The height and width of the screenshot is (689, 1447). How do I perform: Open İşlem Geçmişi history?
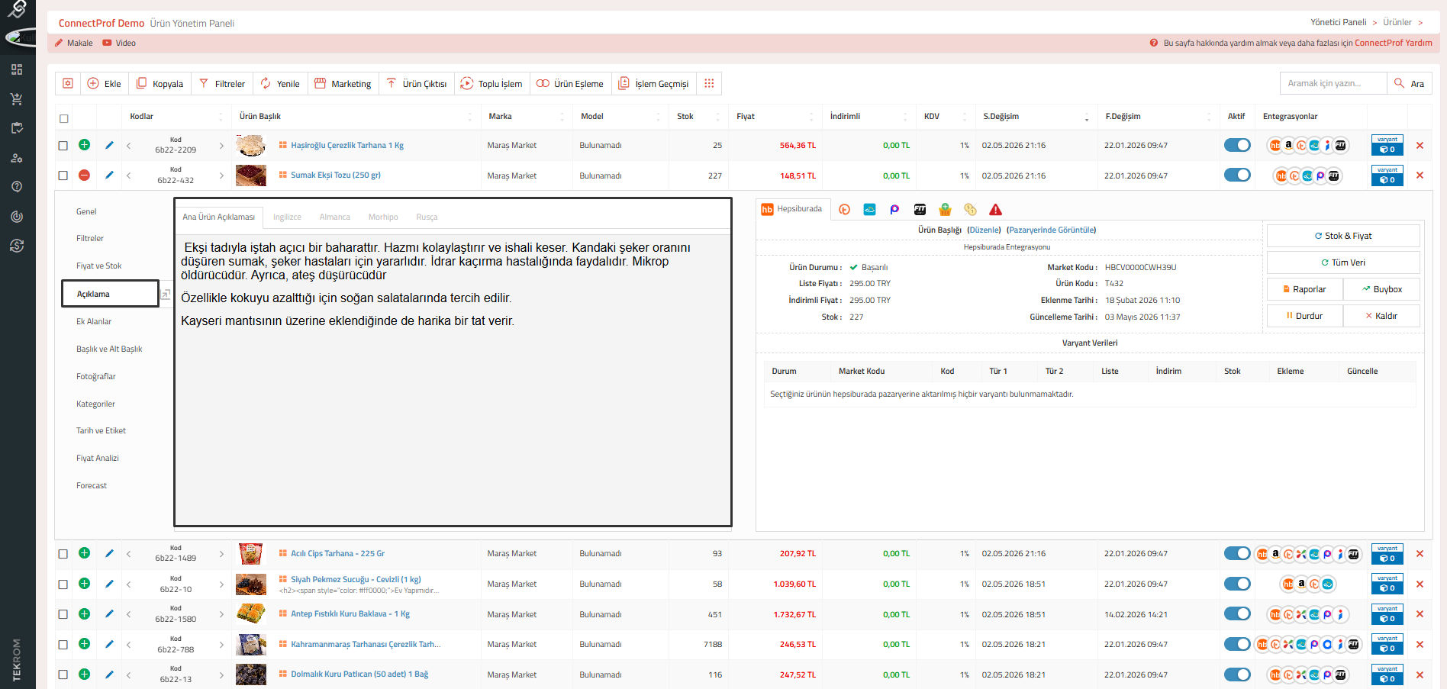point(653,83)
